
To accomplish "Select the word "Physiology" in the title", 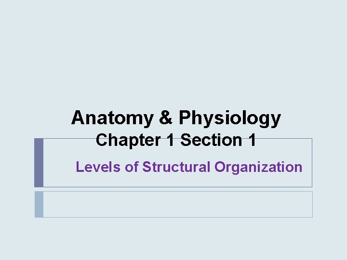I will [x=230, y=118].
